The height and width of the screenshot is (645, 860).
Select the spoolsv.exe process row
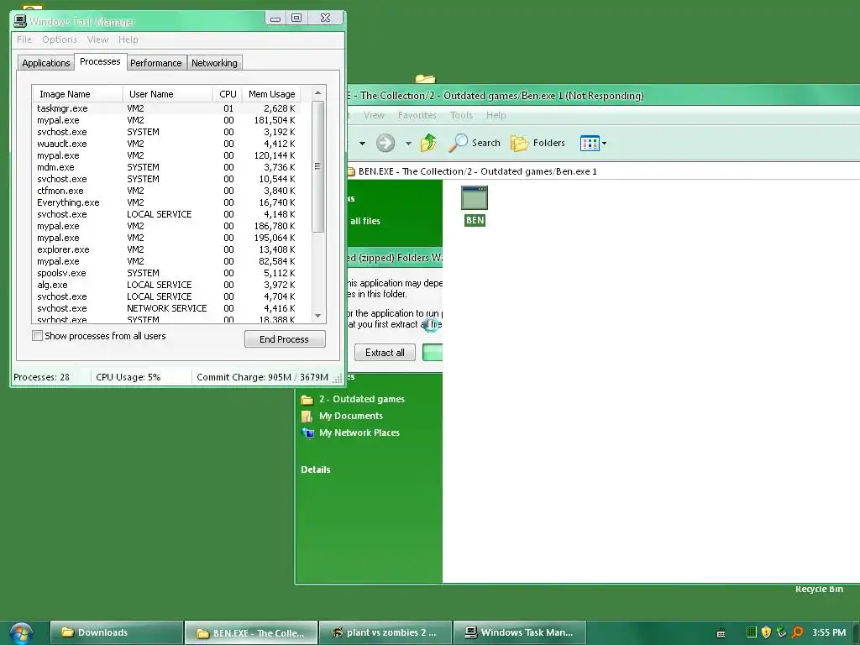point(167,273)
